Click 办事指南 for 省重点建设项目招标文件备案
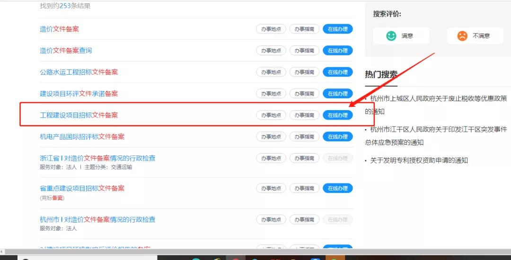Screen dimensions: 511x260 (x=304, y=188)
